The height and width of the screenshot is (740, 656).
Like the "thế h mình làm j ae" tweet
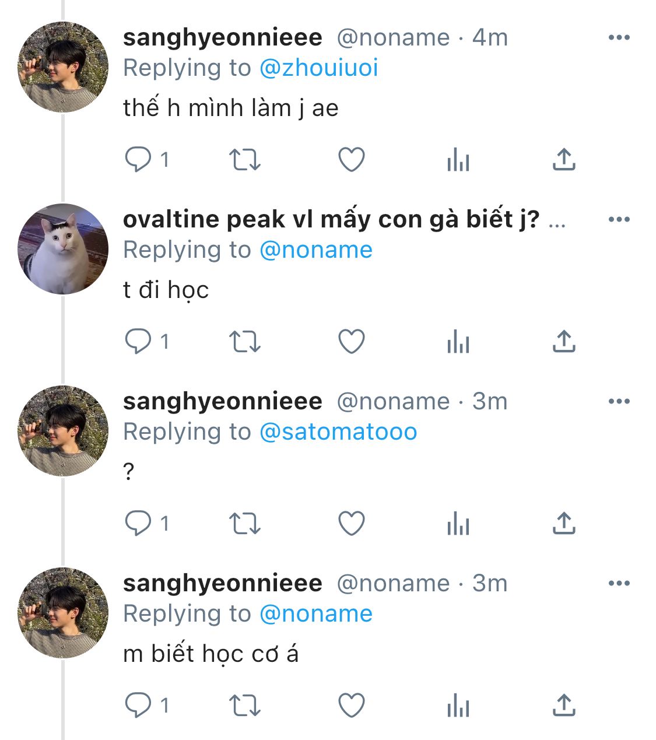352,159
